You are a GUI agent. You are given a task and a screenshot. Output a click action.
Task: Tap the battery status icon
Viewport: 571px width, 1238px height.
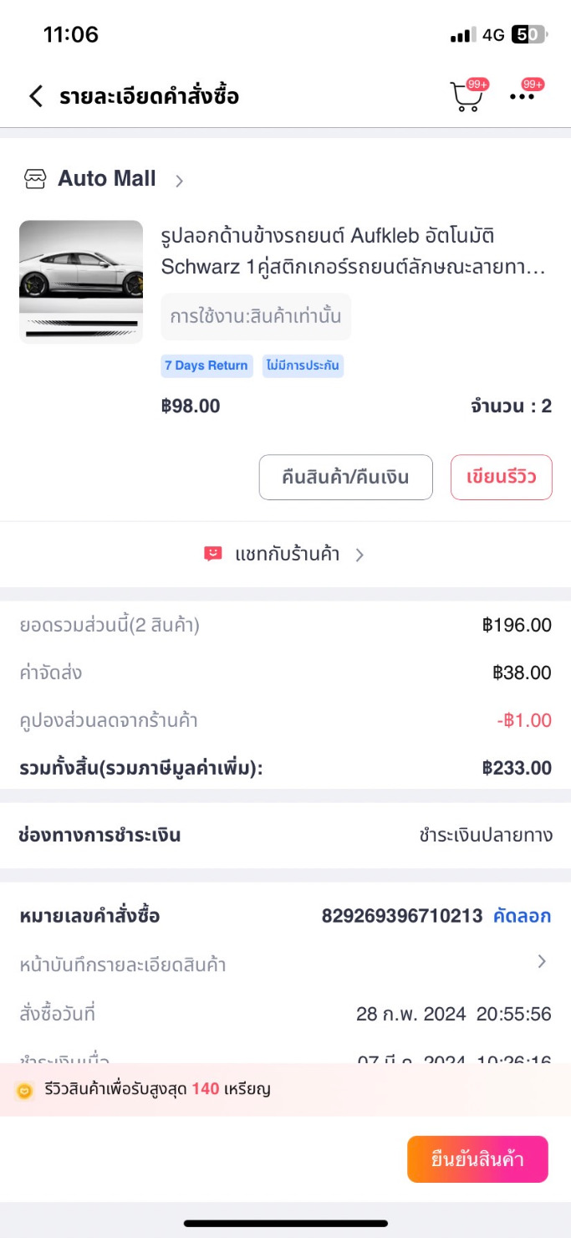[x=529, y=34]
